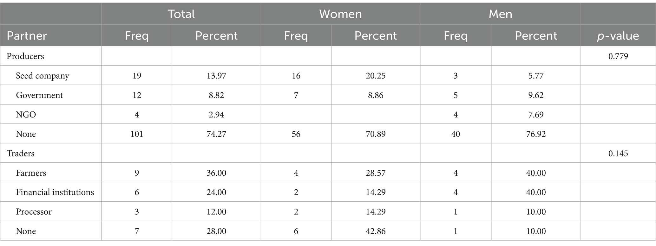Select the Women group header
The image size is (656, 246).
[x=340, y=14]
